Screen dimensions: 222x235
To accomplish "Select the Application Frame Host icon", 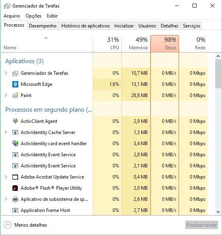I will click(x=15, y=210).
